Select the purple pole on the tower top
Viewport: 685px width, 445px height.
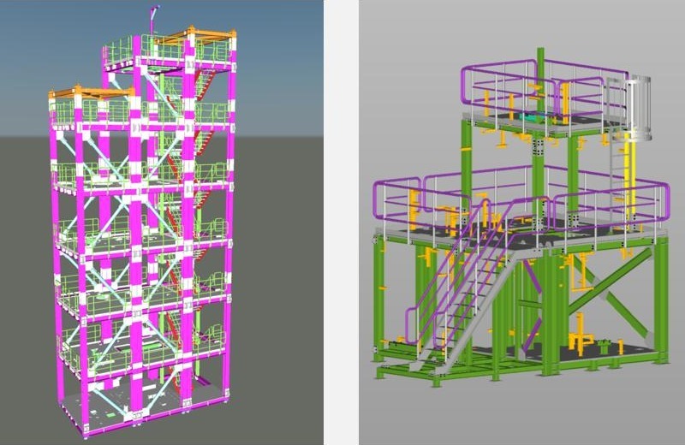(x=153, y=17)
